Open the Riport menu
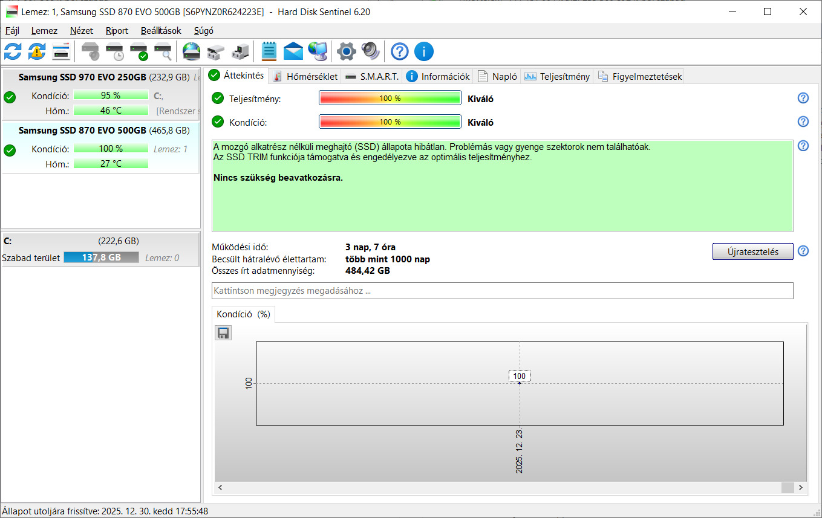The height and width of the screenshot is (518, 822). pyautogui.click(x=117, y=31)
